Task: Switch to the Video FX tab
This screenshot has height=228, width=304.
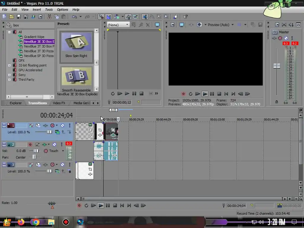Action: coord(59,103)
